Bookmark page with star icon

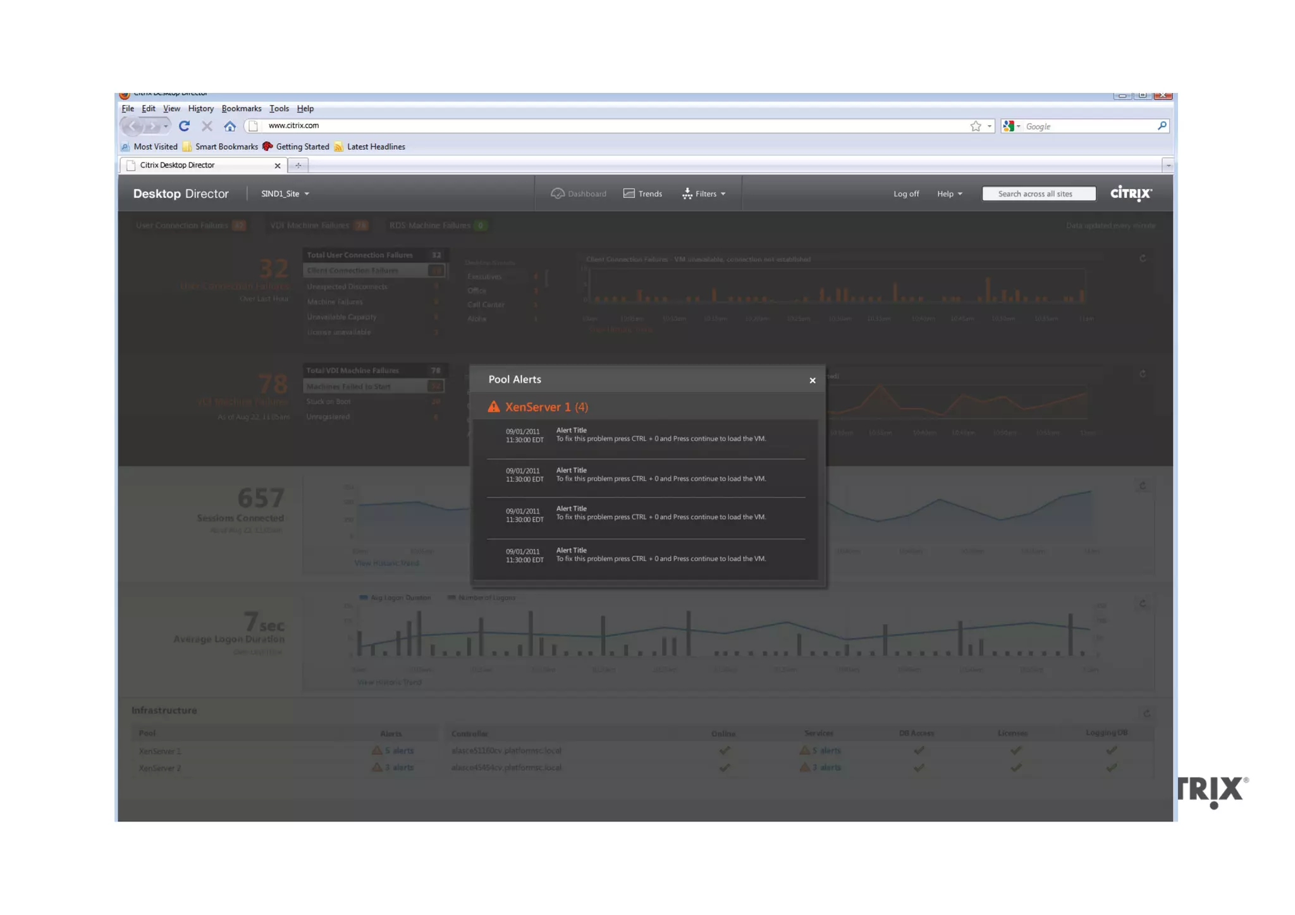click(x=976, y=126)
